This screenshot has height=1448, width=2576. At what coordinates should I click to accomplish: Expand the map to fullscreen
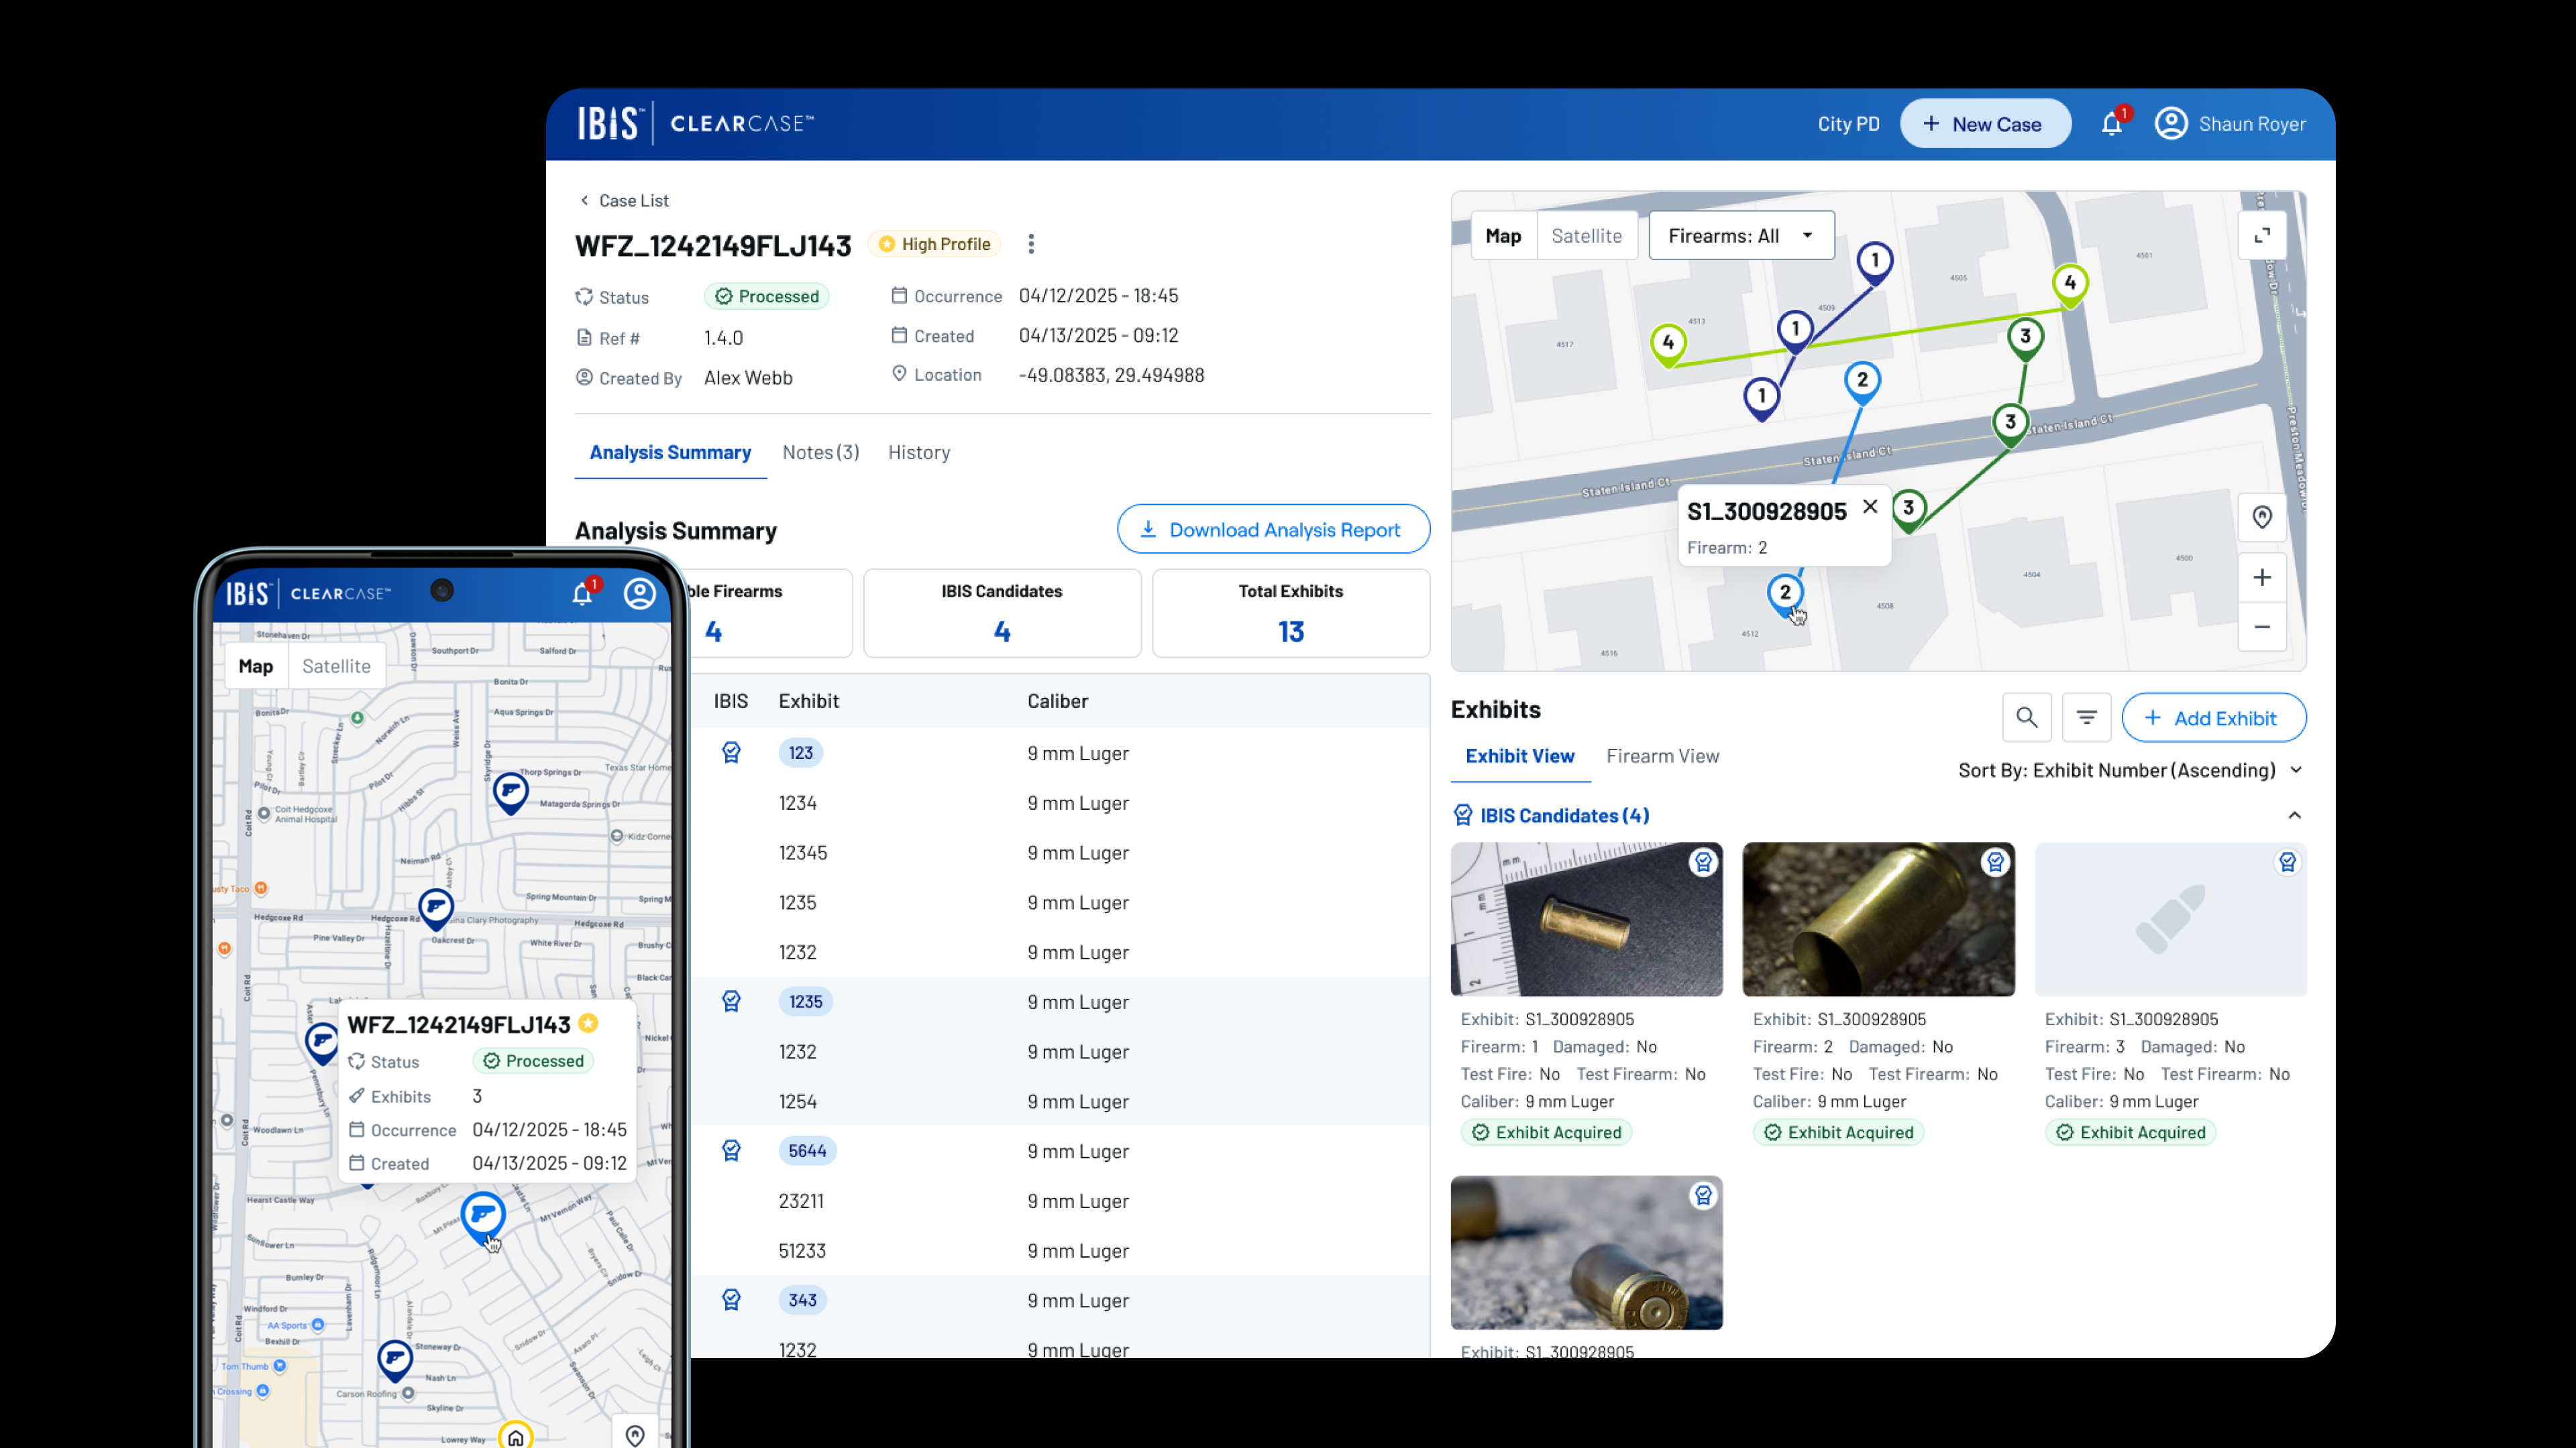(x=2262, y=236)
